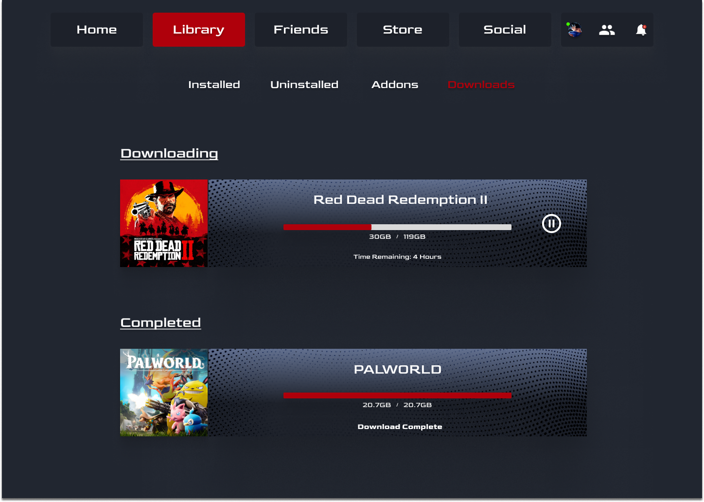Screen dimensions: 704x502
Task: Open the Friends tab
Action: tap(301, 30)
